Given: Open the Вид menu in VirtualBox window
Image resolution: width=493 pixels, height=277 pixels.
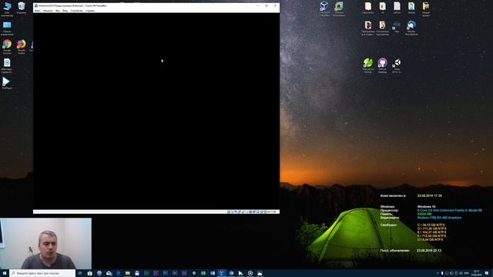Looking at the screenshot, I should (58, 11).
